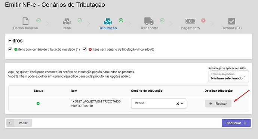Open the Pagamento money icon step
This screenshot has width=258, height=139.
point(190,21)
